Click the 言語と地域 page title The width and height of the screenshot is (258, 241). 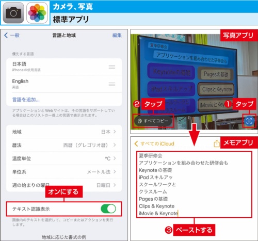point(64,35)
